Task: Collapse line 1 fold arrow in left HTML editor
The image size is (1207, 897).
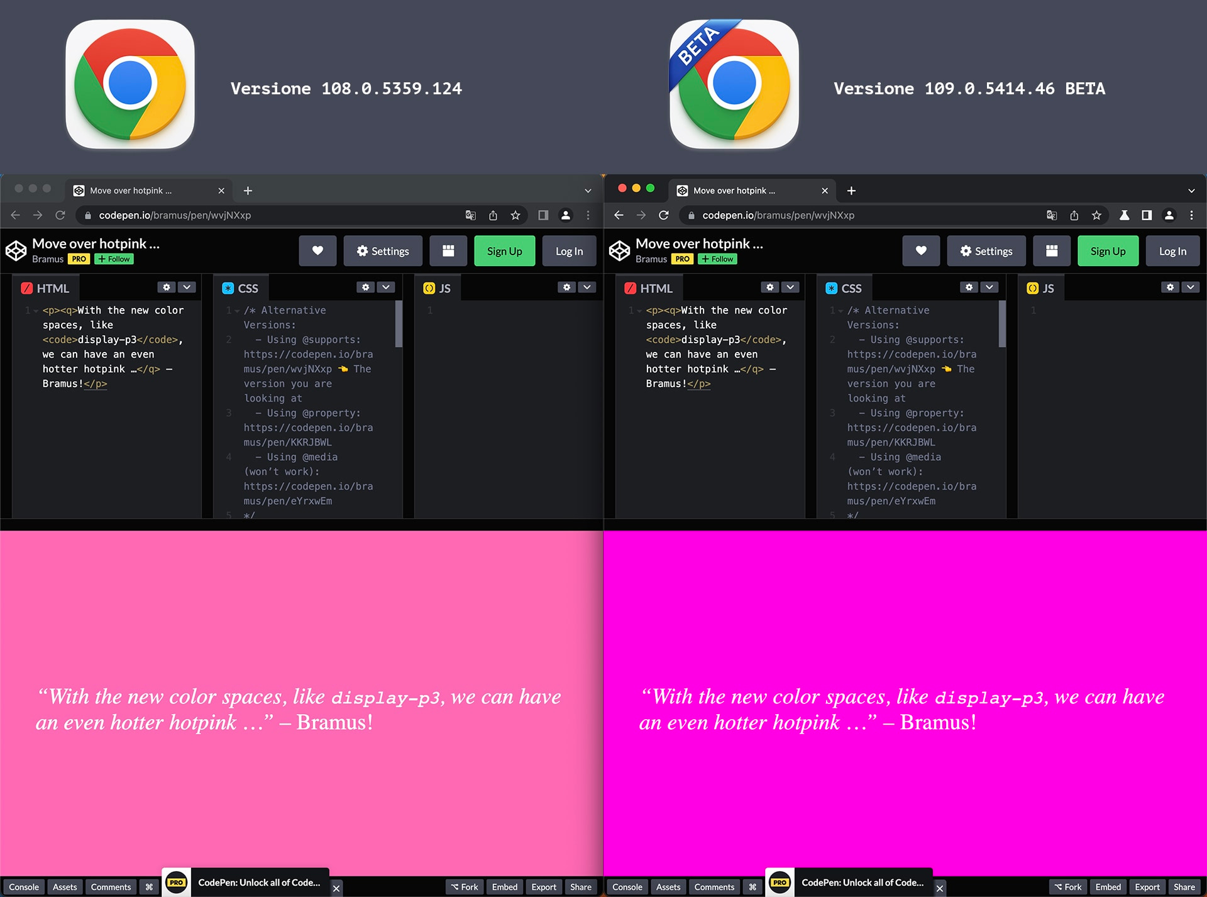Action: pyautogui.click(x=36, y=311)
